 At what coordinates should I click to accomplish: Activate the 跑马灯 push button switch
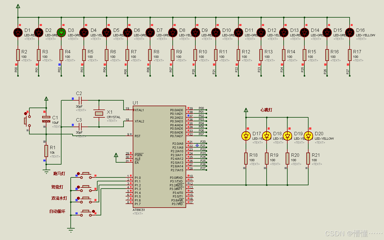pos(86,175)
